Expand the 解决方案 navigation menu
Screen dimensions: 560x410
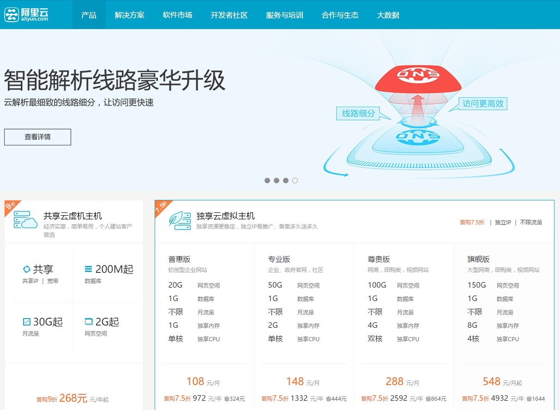point(129,15)
